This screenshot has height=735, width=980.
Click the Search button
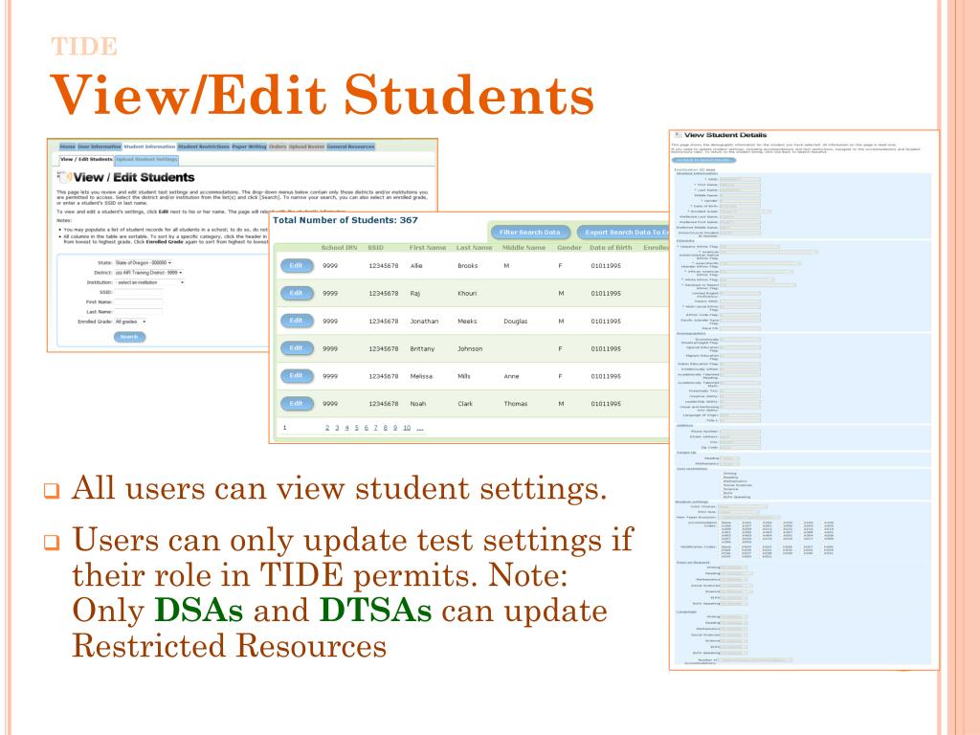coord(129,337)
